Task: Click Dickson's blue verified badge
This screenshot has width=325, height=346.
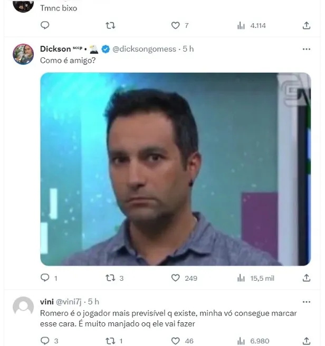Action: (106, 49)
